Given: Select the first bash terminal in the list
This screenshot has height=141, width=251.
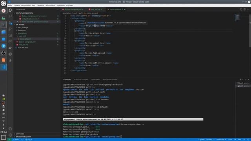Looking at the screenshot, I should point(243,83).
